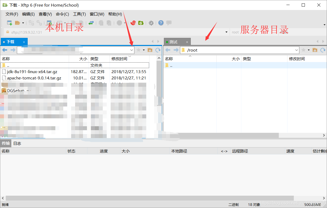
Task: Open server pane bookmark star
Action: click(x=304, y=50)
